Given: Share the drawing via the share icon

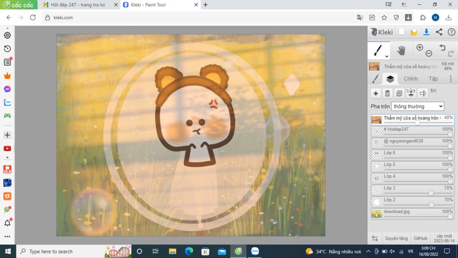Looking at the screenshot, I should tap(439, 32).
